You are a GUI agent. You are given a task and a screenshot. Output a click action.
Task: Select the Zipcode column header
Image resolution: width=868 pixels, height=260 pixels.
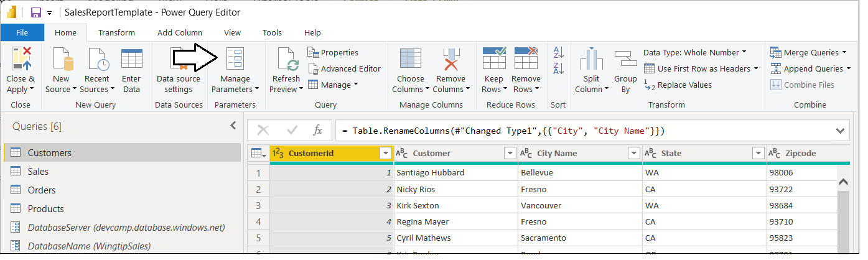pos(808,153)
